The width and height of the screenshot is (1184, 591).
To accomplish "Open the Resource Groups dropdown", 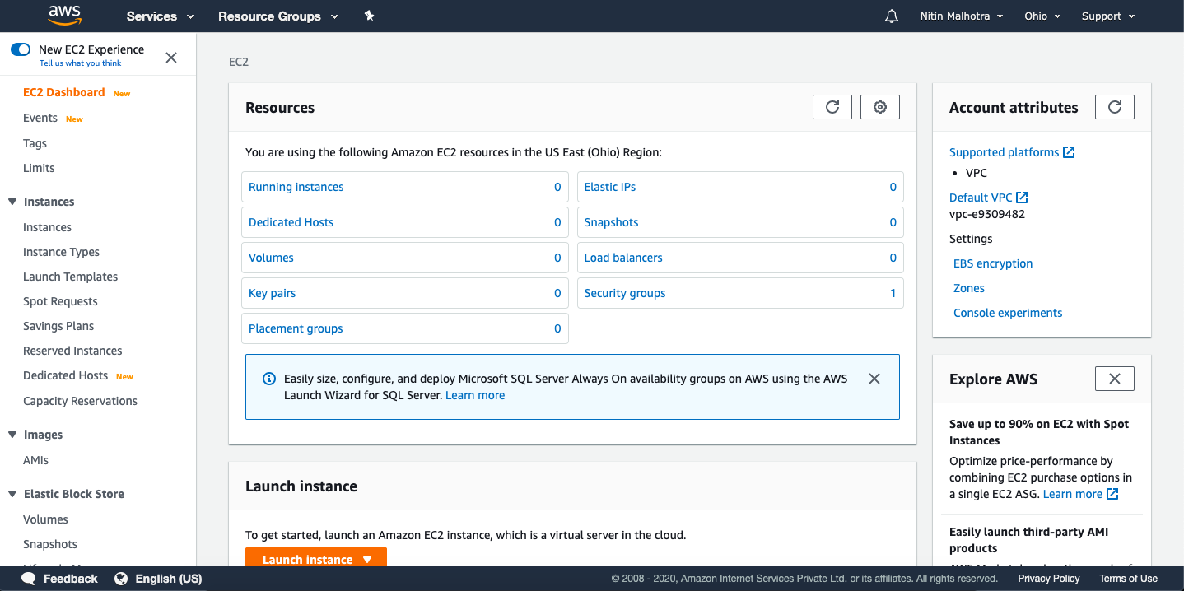I will [x=278, y=16].
